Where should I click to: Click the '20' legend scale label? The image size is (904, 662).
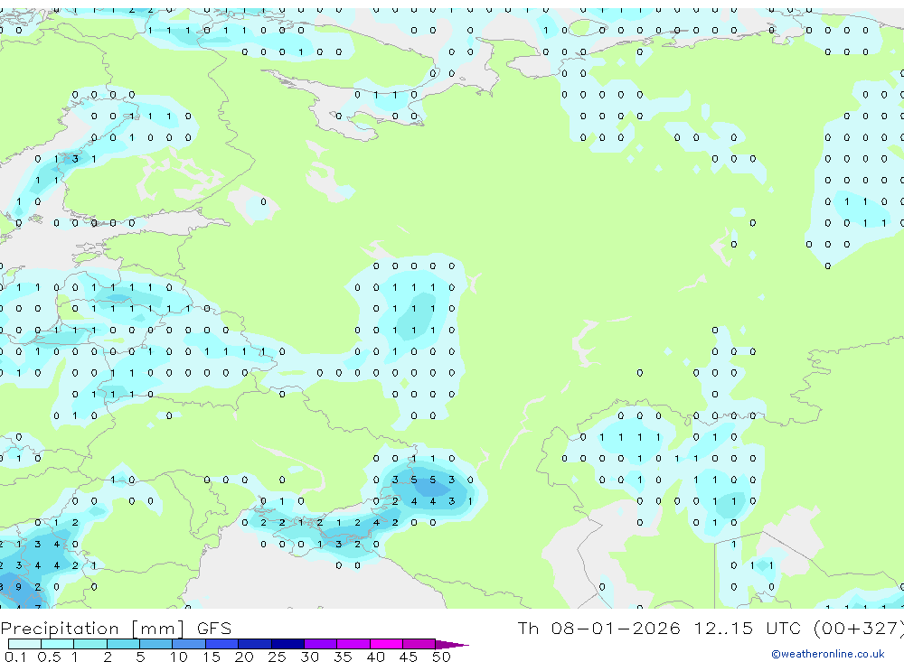(244, 657)
